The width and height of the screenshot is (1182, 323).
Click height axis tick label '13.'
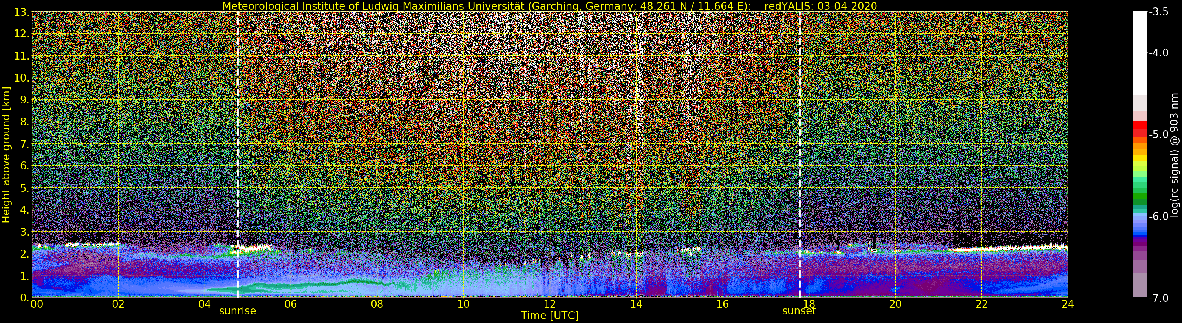(22, 12)
